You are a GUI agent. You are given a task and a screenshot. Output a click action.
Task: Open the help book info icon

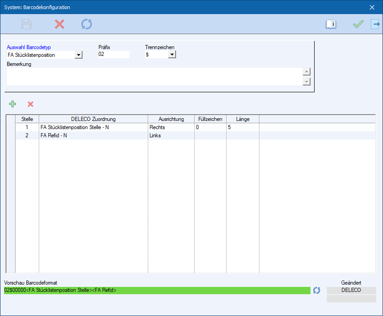[x=331, y=25]
